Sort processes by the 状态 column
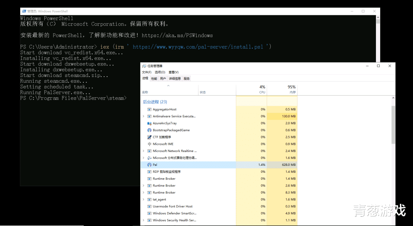This screenshot has width=413, height=226. click(217, 89)
